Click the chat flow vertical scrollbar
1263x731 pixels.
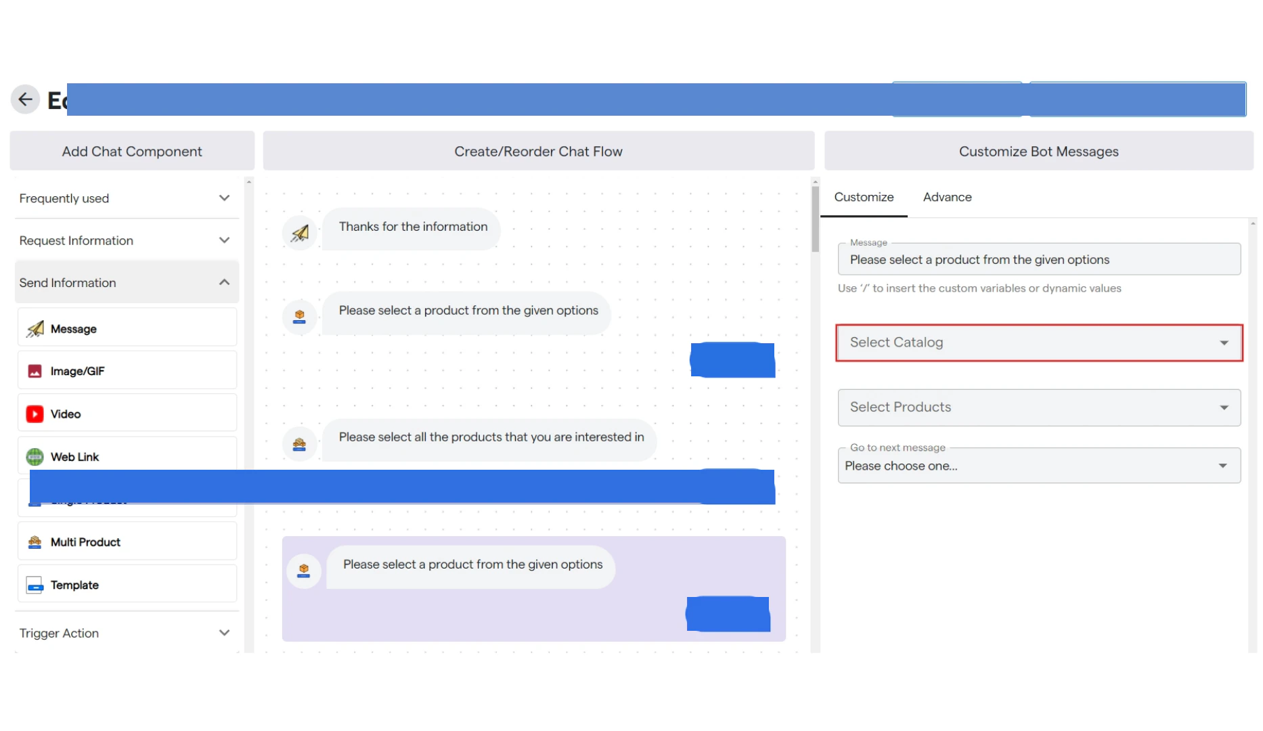(815, 219)
